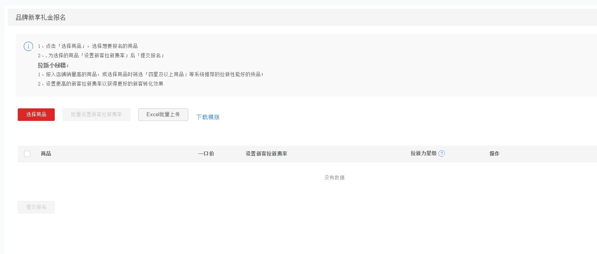
Task: Click the 提交报名 submit button
Action: [36, 207]
